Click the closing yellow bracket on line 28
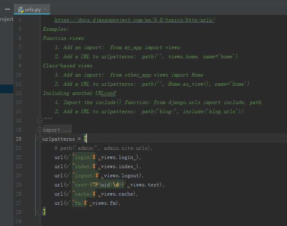This screenshot has width=287, height=226. pyautogui.click(x=44, y=212)
